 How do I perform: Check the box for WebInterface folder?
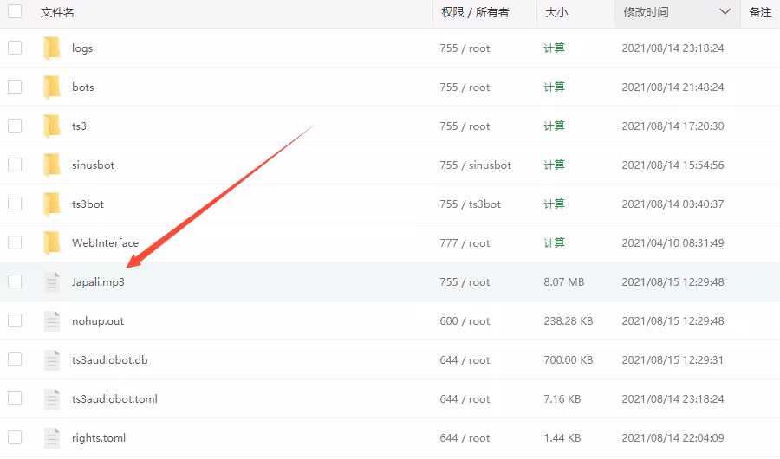coord(15,242)
